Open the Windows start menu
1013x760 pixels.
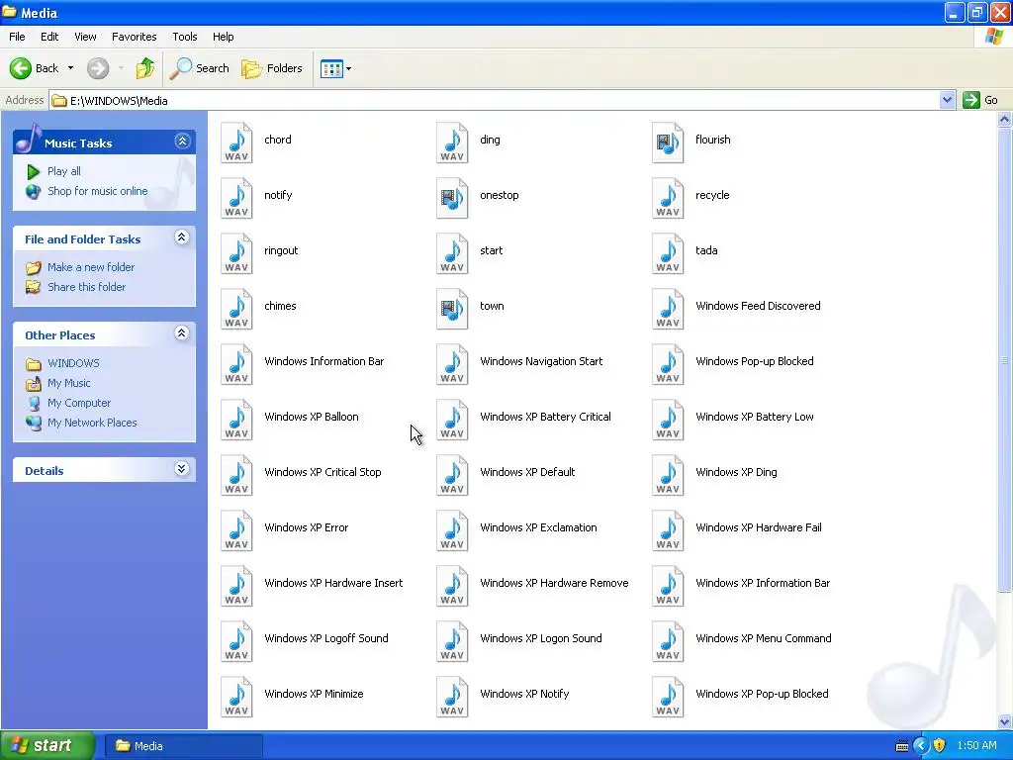[47, 746]
